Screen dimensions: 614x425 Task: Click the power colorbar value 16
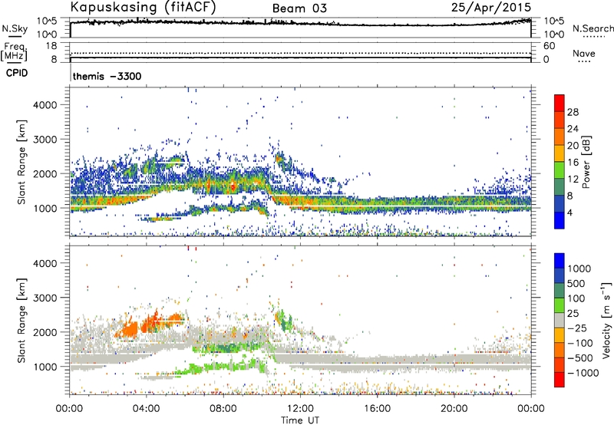click(x=573, y=163)
